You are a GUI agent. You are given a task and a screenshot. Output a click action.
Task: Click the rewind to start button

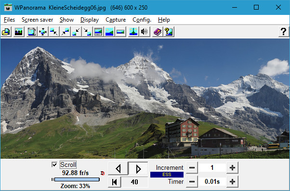coord(115,182)
